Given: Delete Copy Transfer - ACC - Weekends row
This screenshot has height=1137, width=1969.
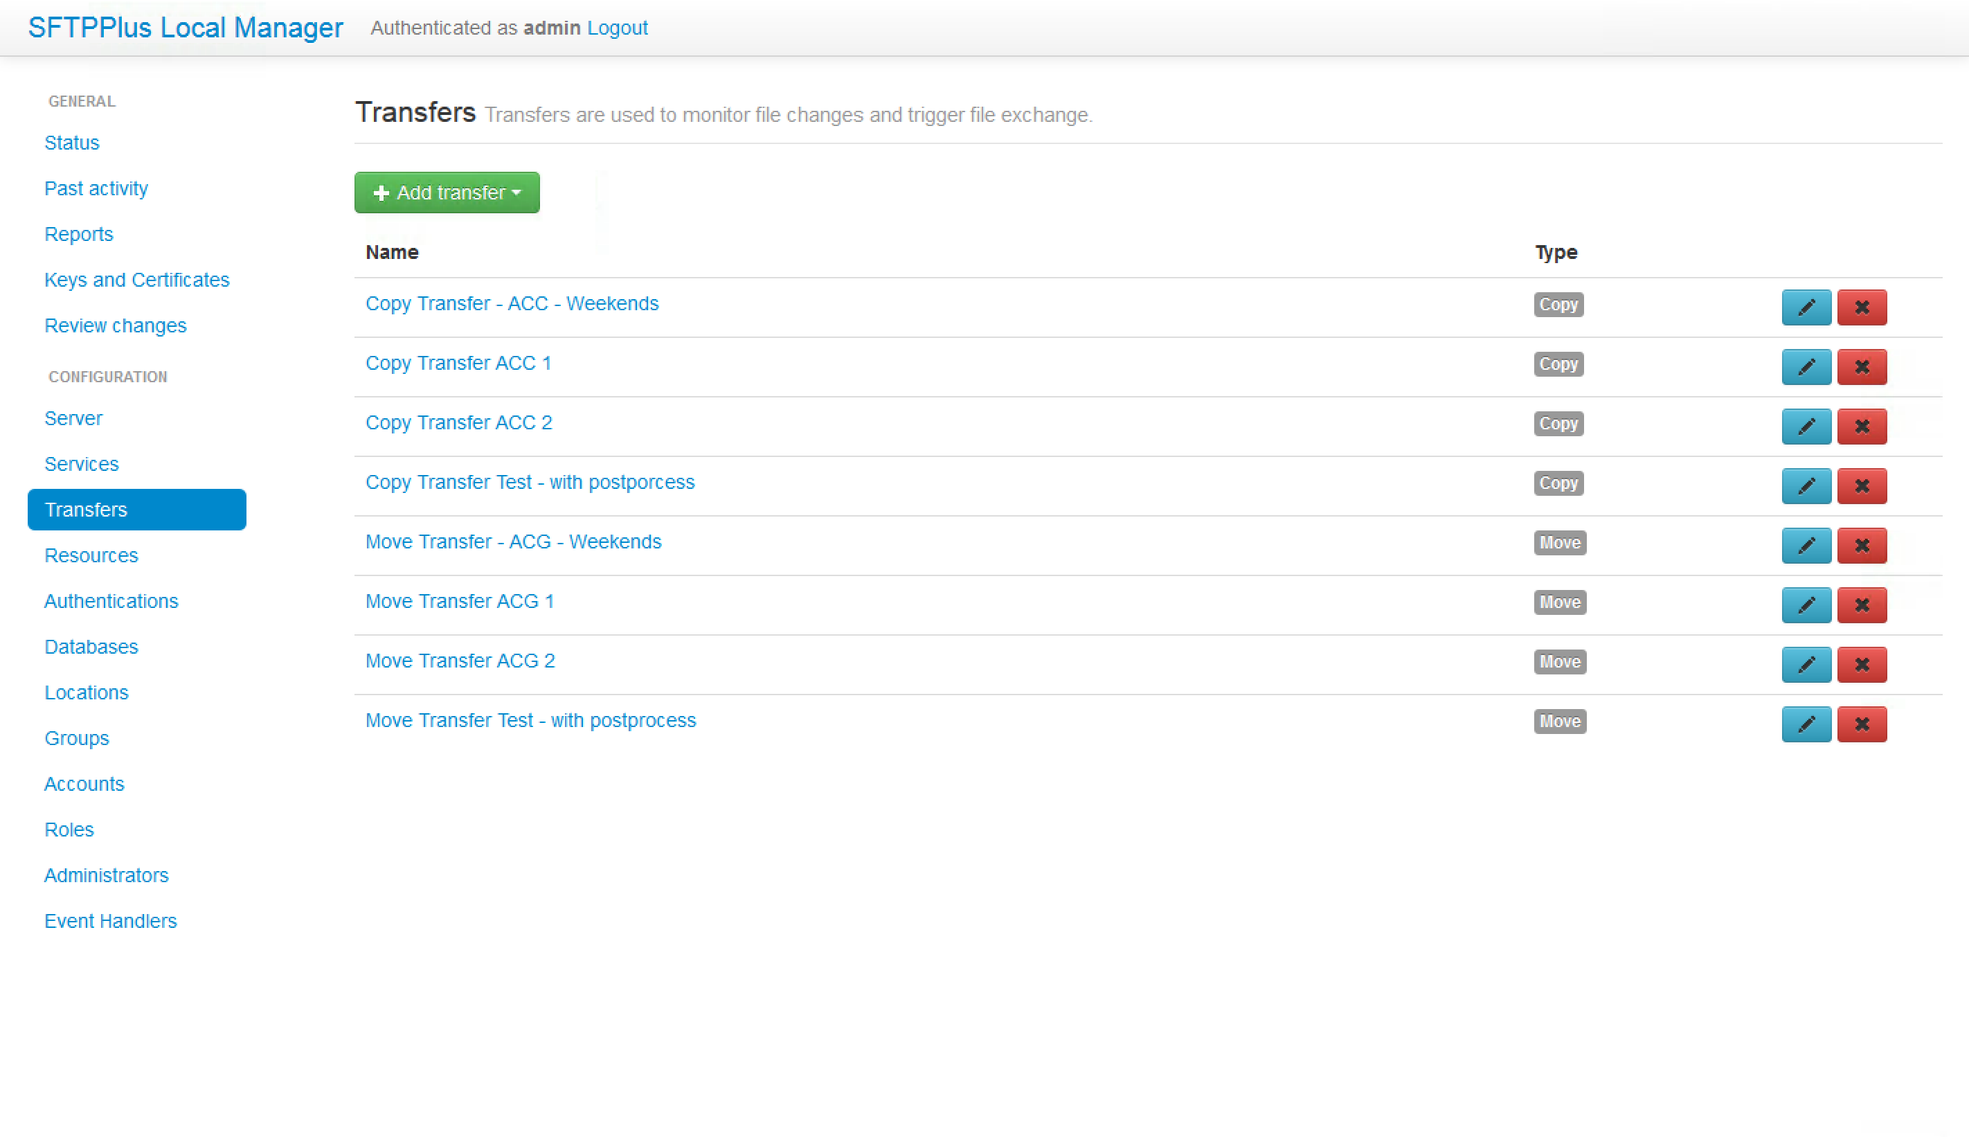Looking at the screenshot, I should [x=1861, y=307].
